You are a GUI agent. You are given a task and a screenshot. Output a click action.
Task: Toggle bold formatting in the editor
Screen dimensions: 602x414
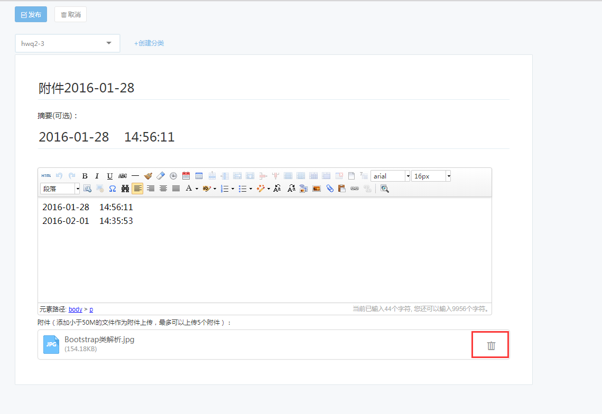click(x=85, y=176)
